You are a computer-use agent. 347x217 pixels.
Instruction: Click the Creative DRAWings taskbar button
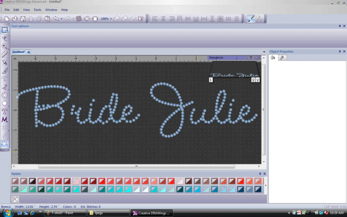click(152, 213)
